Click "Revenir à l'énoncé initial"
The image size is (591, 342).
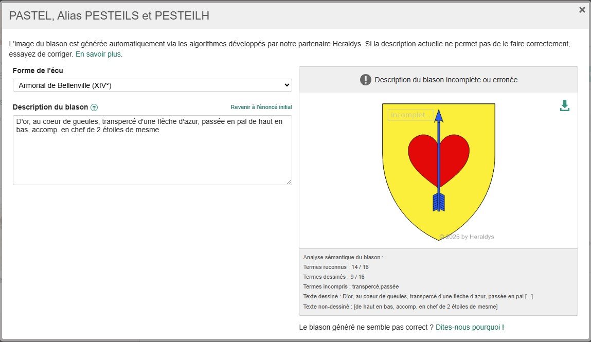click(x=261, y=107)
